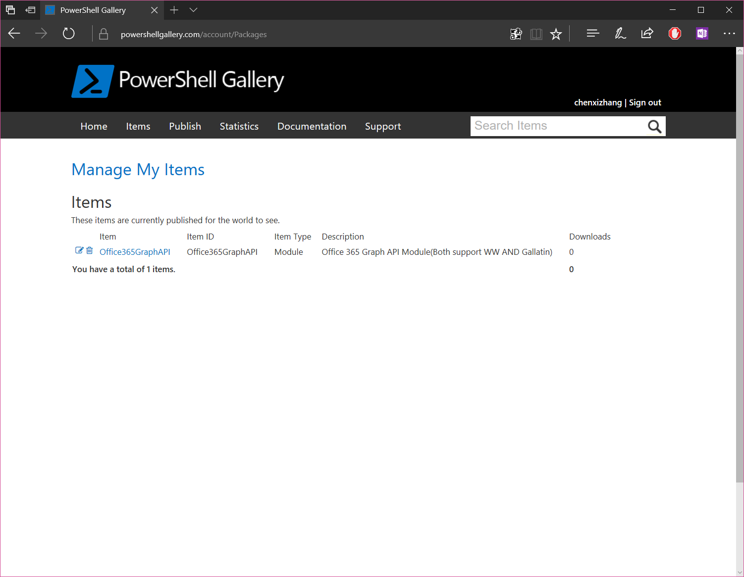Add this page to favorites
This screenshot has height=577, width=744.
(556, 33)
